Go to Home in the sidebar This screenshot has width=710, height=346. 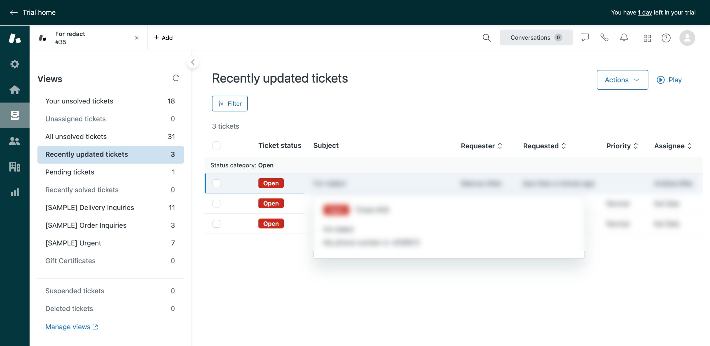[x=15, y=90]
